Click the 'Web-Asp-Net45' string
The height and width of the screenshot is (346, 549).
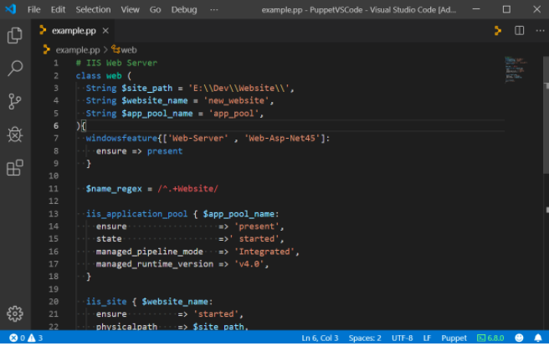point(282,139)
